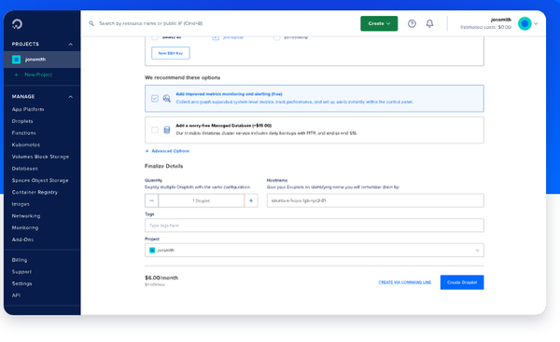The width and height of the screenshot is (560, 342).
Task: Click the plus icon beside New Project
Action: click(x=16, y=75)
